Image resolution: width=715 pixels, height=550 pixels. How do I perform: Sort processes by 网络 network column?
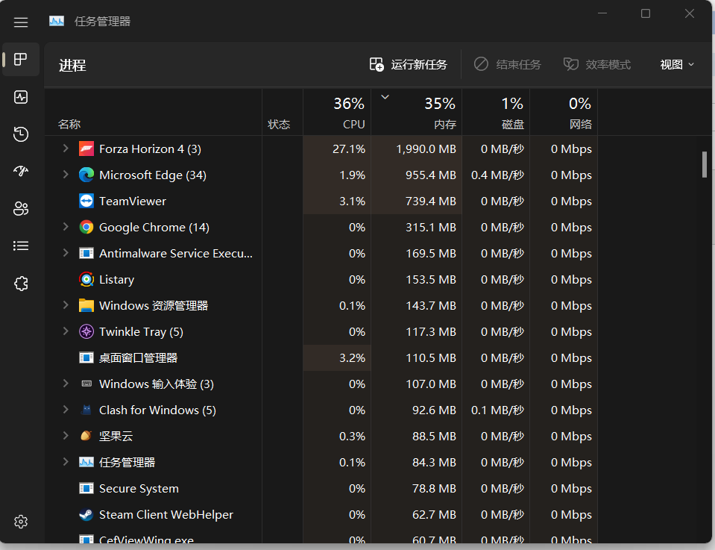click(564, 112)
